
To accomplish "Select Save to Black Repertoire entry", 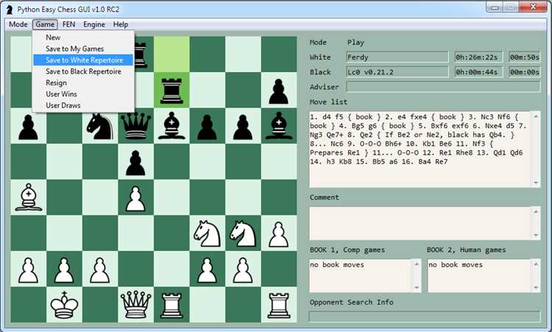I will [83, 71].
